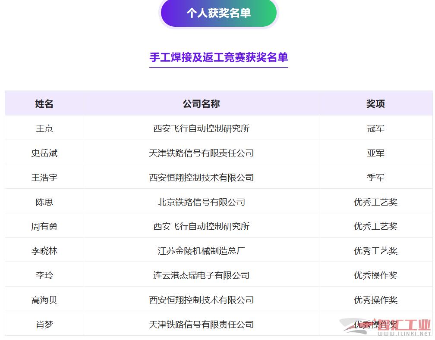The height and width of the screenshot is (340, 435).
Task: Select the name cell 王浩宇
Action: (x=44, y=178)
